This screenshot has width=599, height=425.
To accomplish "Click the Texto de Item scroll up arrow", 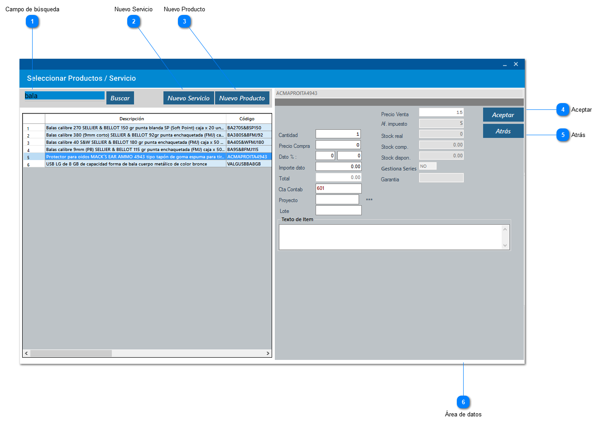I will click(505, 229).
